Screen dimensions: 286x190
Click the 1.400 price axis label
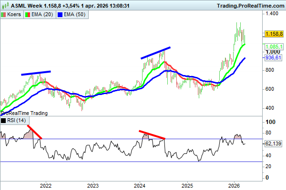coord(272,13)
